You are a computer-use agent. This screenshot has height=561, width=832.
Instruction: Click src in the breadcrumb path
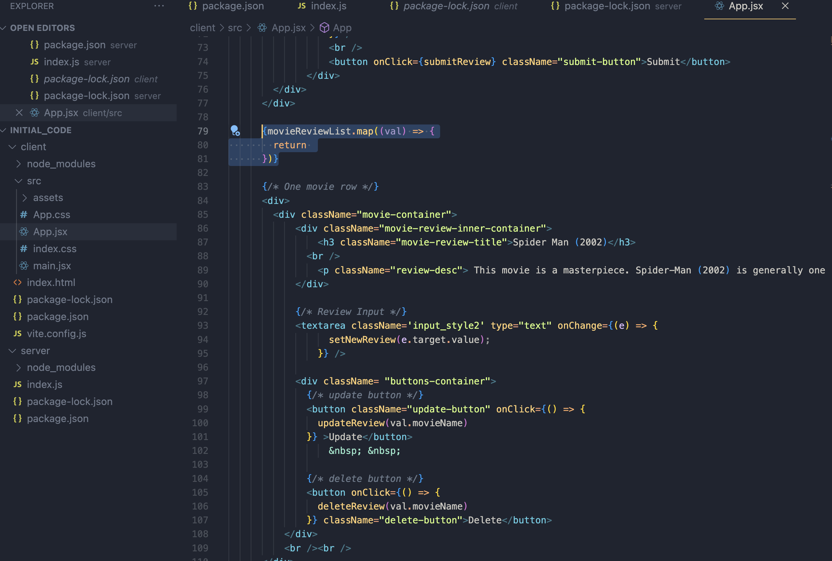235,28
